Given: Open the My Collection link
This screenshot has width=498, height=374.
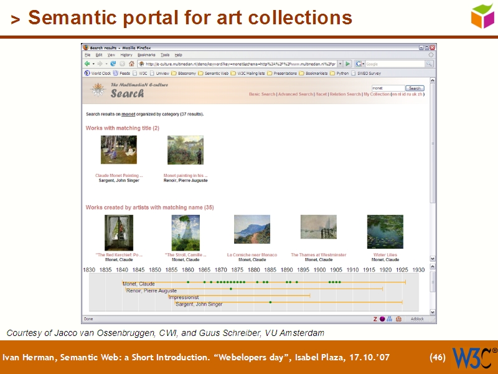Looking at the screenshot, I should 377,94.
